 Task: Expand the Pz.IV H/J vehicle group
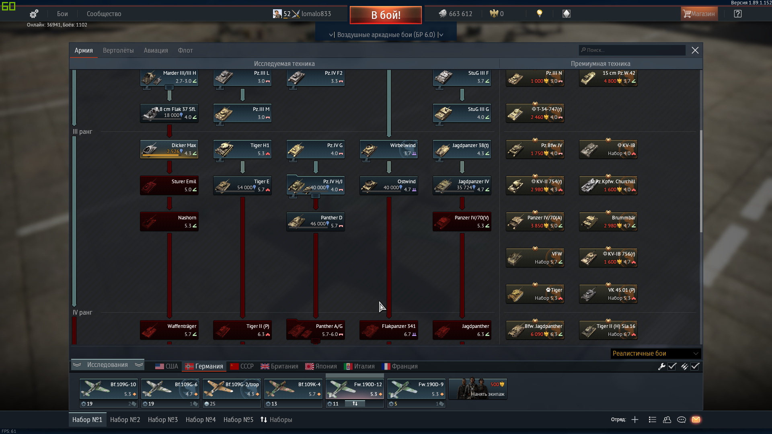pos(316,196)
